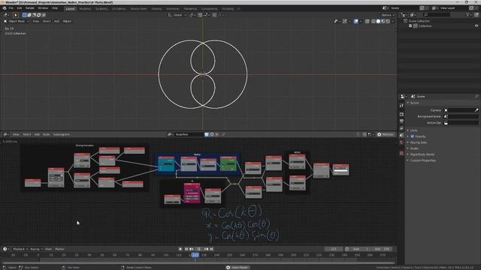Open the viewport View menu
This screenshot has height=270, width=481.
click(x=36, y=22)
